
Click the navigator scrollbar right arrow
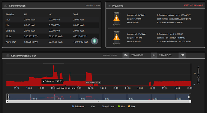tap(190, 102)
